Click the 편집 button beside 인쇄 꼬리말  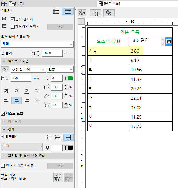60,166
